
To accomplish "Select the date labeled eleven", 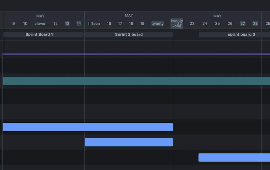I will coord(40,24).
